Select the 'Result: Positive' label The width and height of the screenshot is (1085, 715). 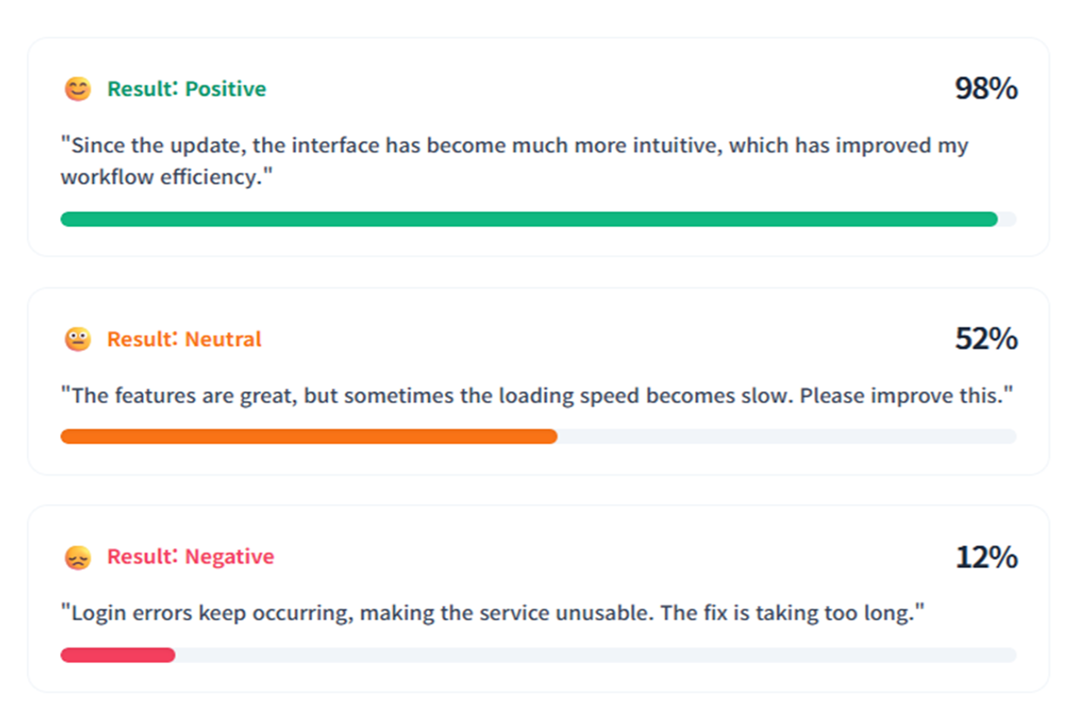click(x=187, y=89)
